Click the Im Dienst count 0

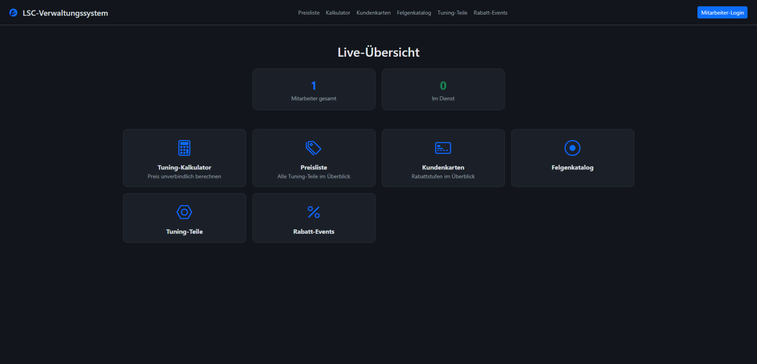click(x=443, y=85)
